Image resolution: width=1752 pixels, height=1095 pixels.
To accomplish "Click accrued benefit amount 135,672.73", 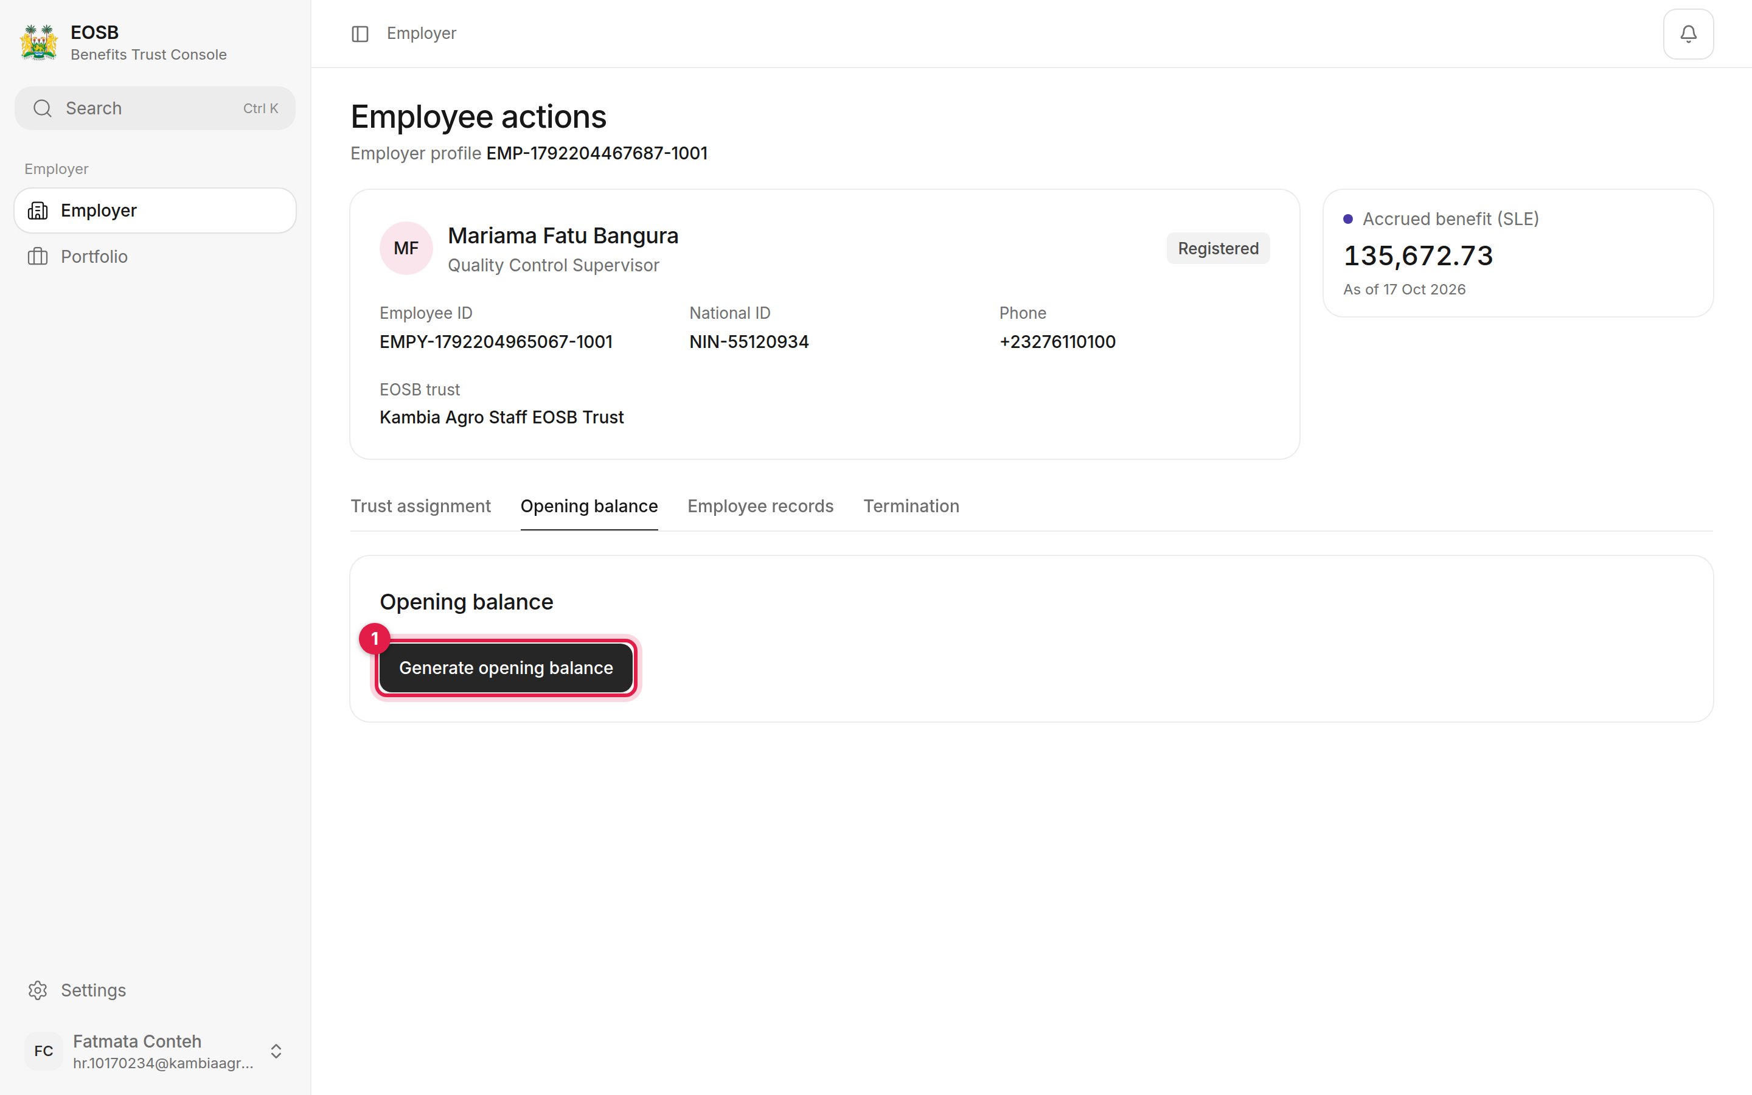I will click(x=1417, y=255).
